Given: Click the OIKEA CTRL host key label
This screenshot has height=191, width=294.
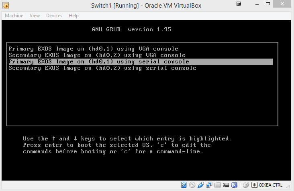Looking at the screenshot, I should coord(270,185).
